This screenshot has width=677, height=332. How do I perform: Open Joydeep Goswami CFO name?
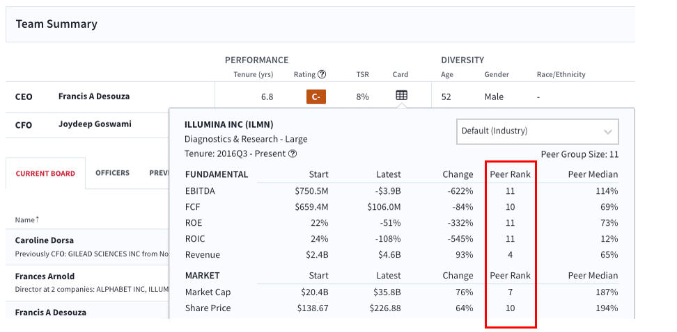[95, 124]
